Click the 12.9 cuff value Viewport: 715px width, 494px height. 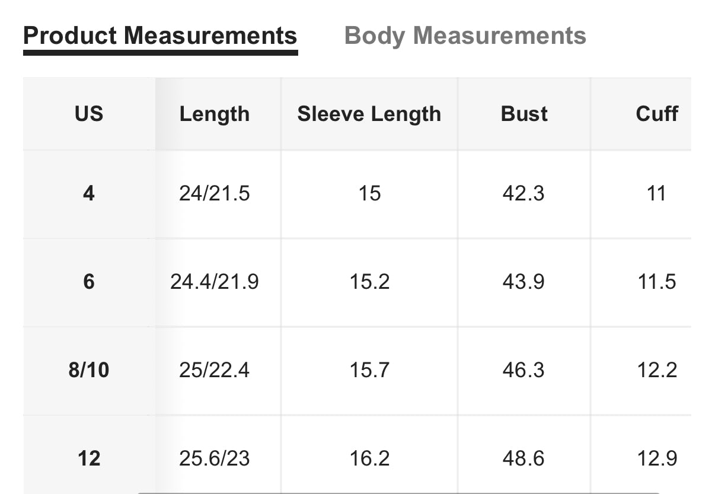657,458
